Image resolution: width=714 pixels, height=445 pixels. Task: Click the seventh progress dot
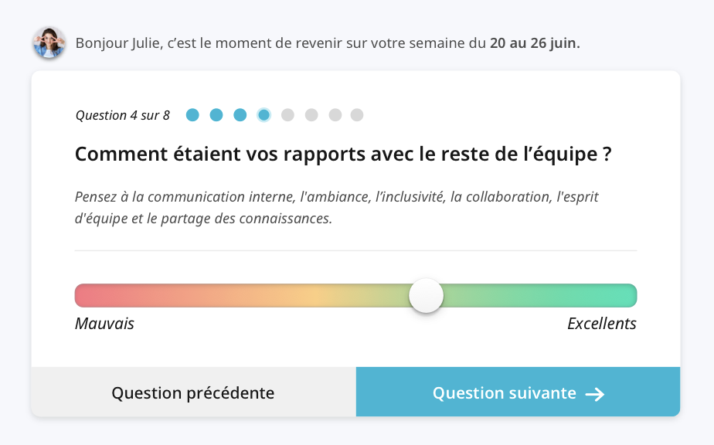335,115
